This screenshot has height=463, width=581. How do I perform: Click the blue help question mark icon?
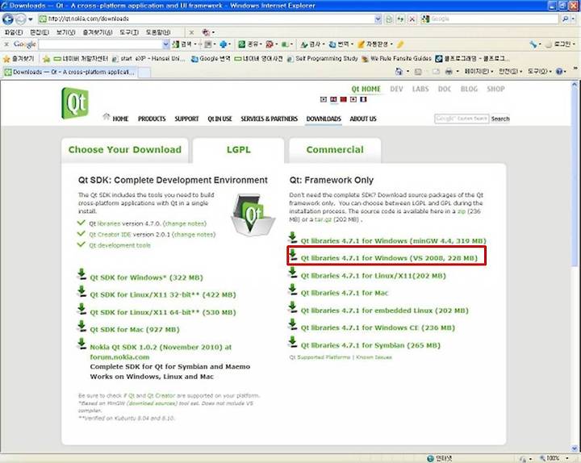[559, 72]
